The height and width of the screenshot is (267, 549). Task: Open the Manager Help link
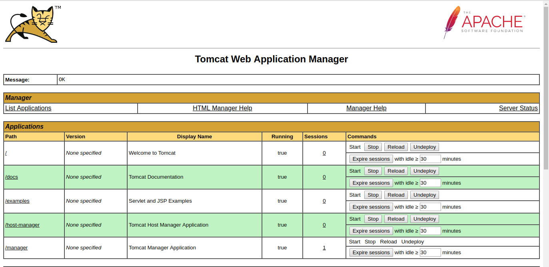(x=366, y=108)
